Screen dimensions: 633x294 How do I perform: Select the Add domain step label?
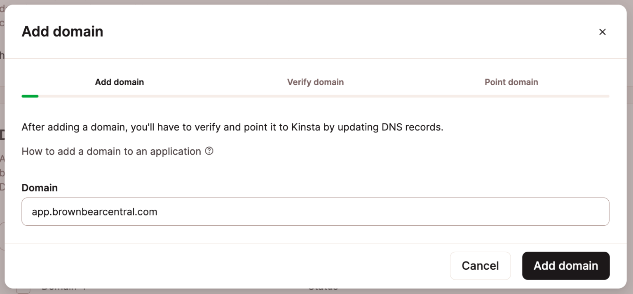119,82
